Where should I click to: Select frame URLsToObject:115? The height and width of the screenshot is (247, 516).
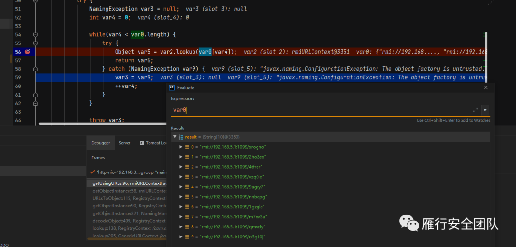127,198
